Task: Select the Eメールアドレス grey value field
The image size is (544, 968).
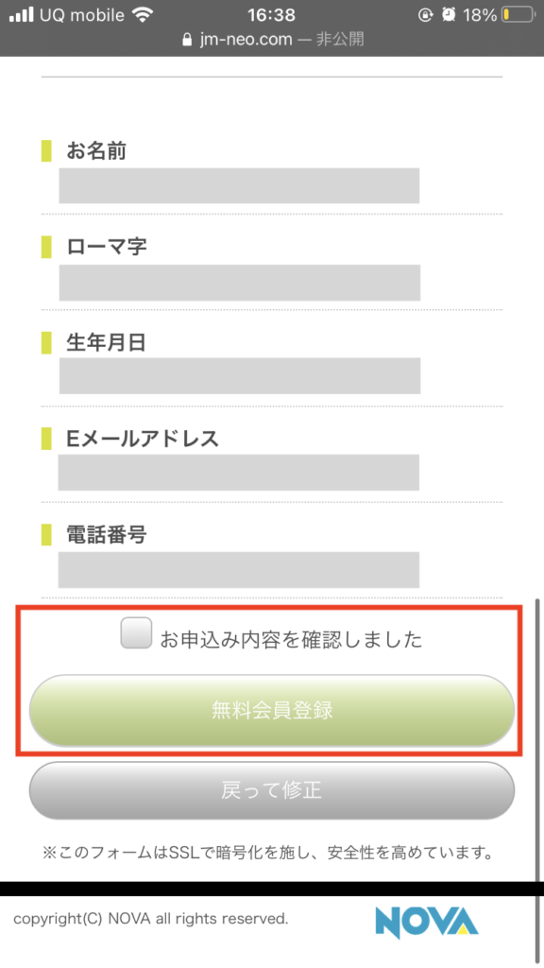Action: pyautogui.click(x=239, y=473)
